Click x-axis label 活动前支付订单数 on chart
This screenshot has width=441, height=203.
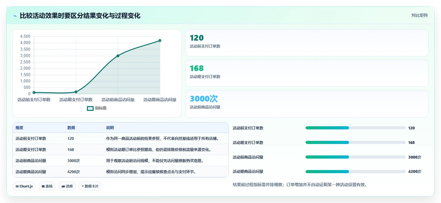pyautogui.click(x=34, y=100)
